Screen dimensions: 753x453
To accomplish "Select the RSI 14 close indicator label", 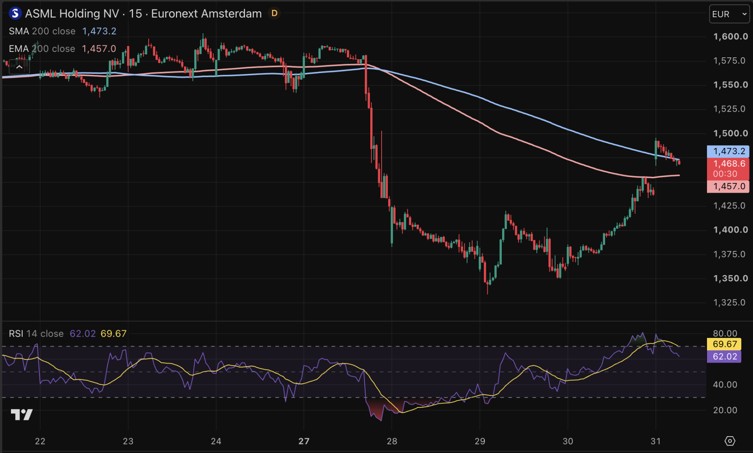I will click(36, 334).
